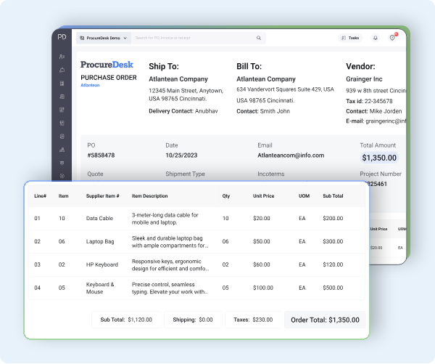Click the Total Amount $1,350.00 badge
This screenshot has height=364, width=435.
pos(379,158)
